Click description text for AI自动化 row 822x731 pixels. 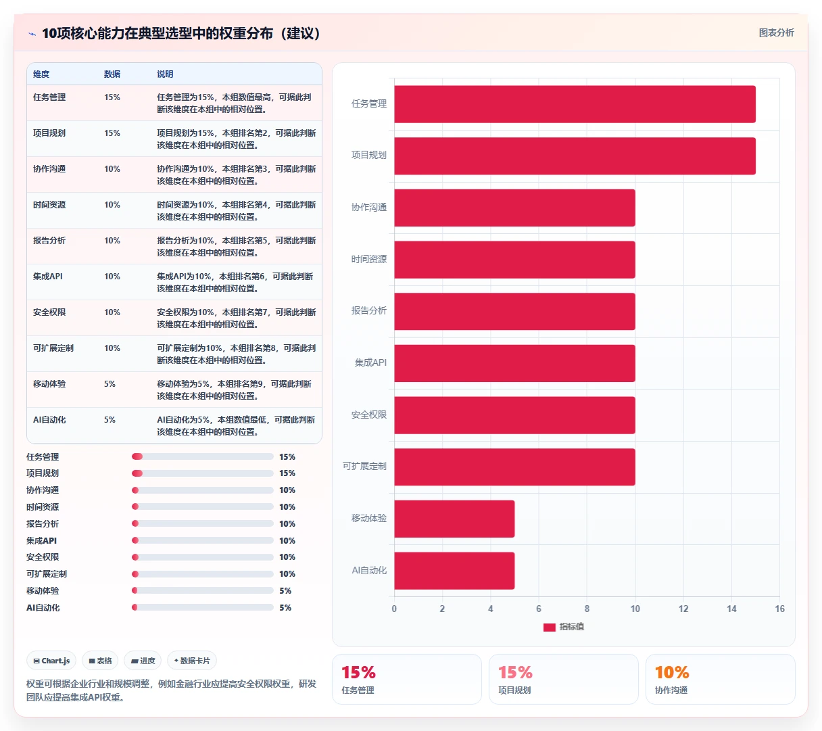point(236,426)
